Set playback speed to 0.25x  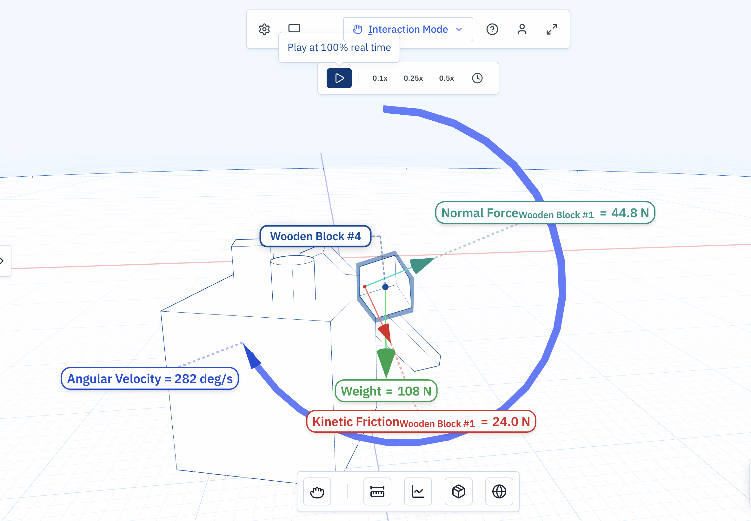(413, 78)
